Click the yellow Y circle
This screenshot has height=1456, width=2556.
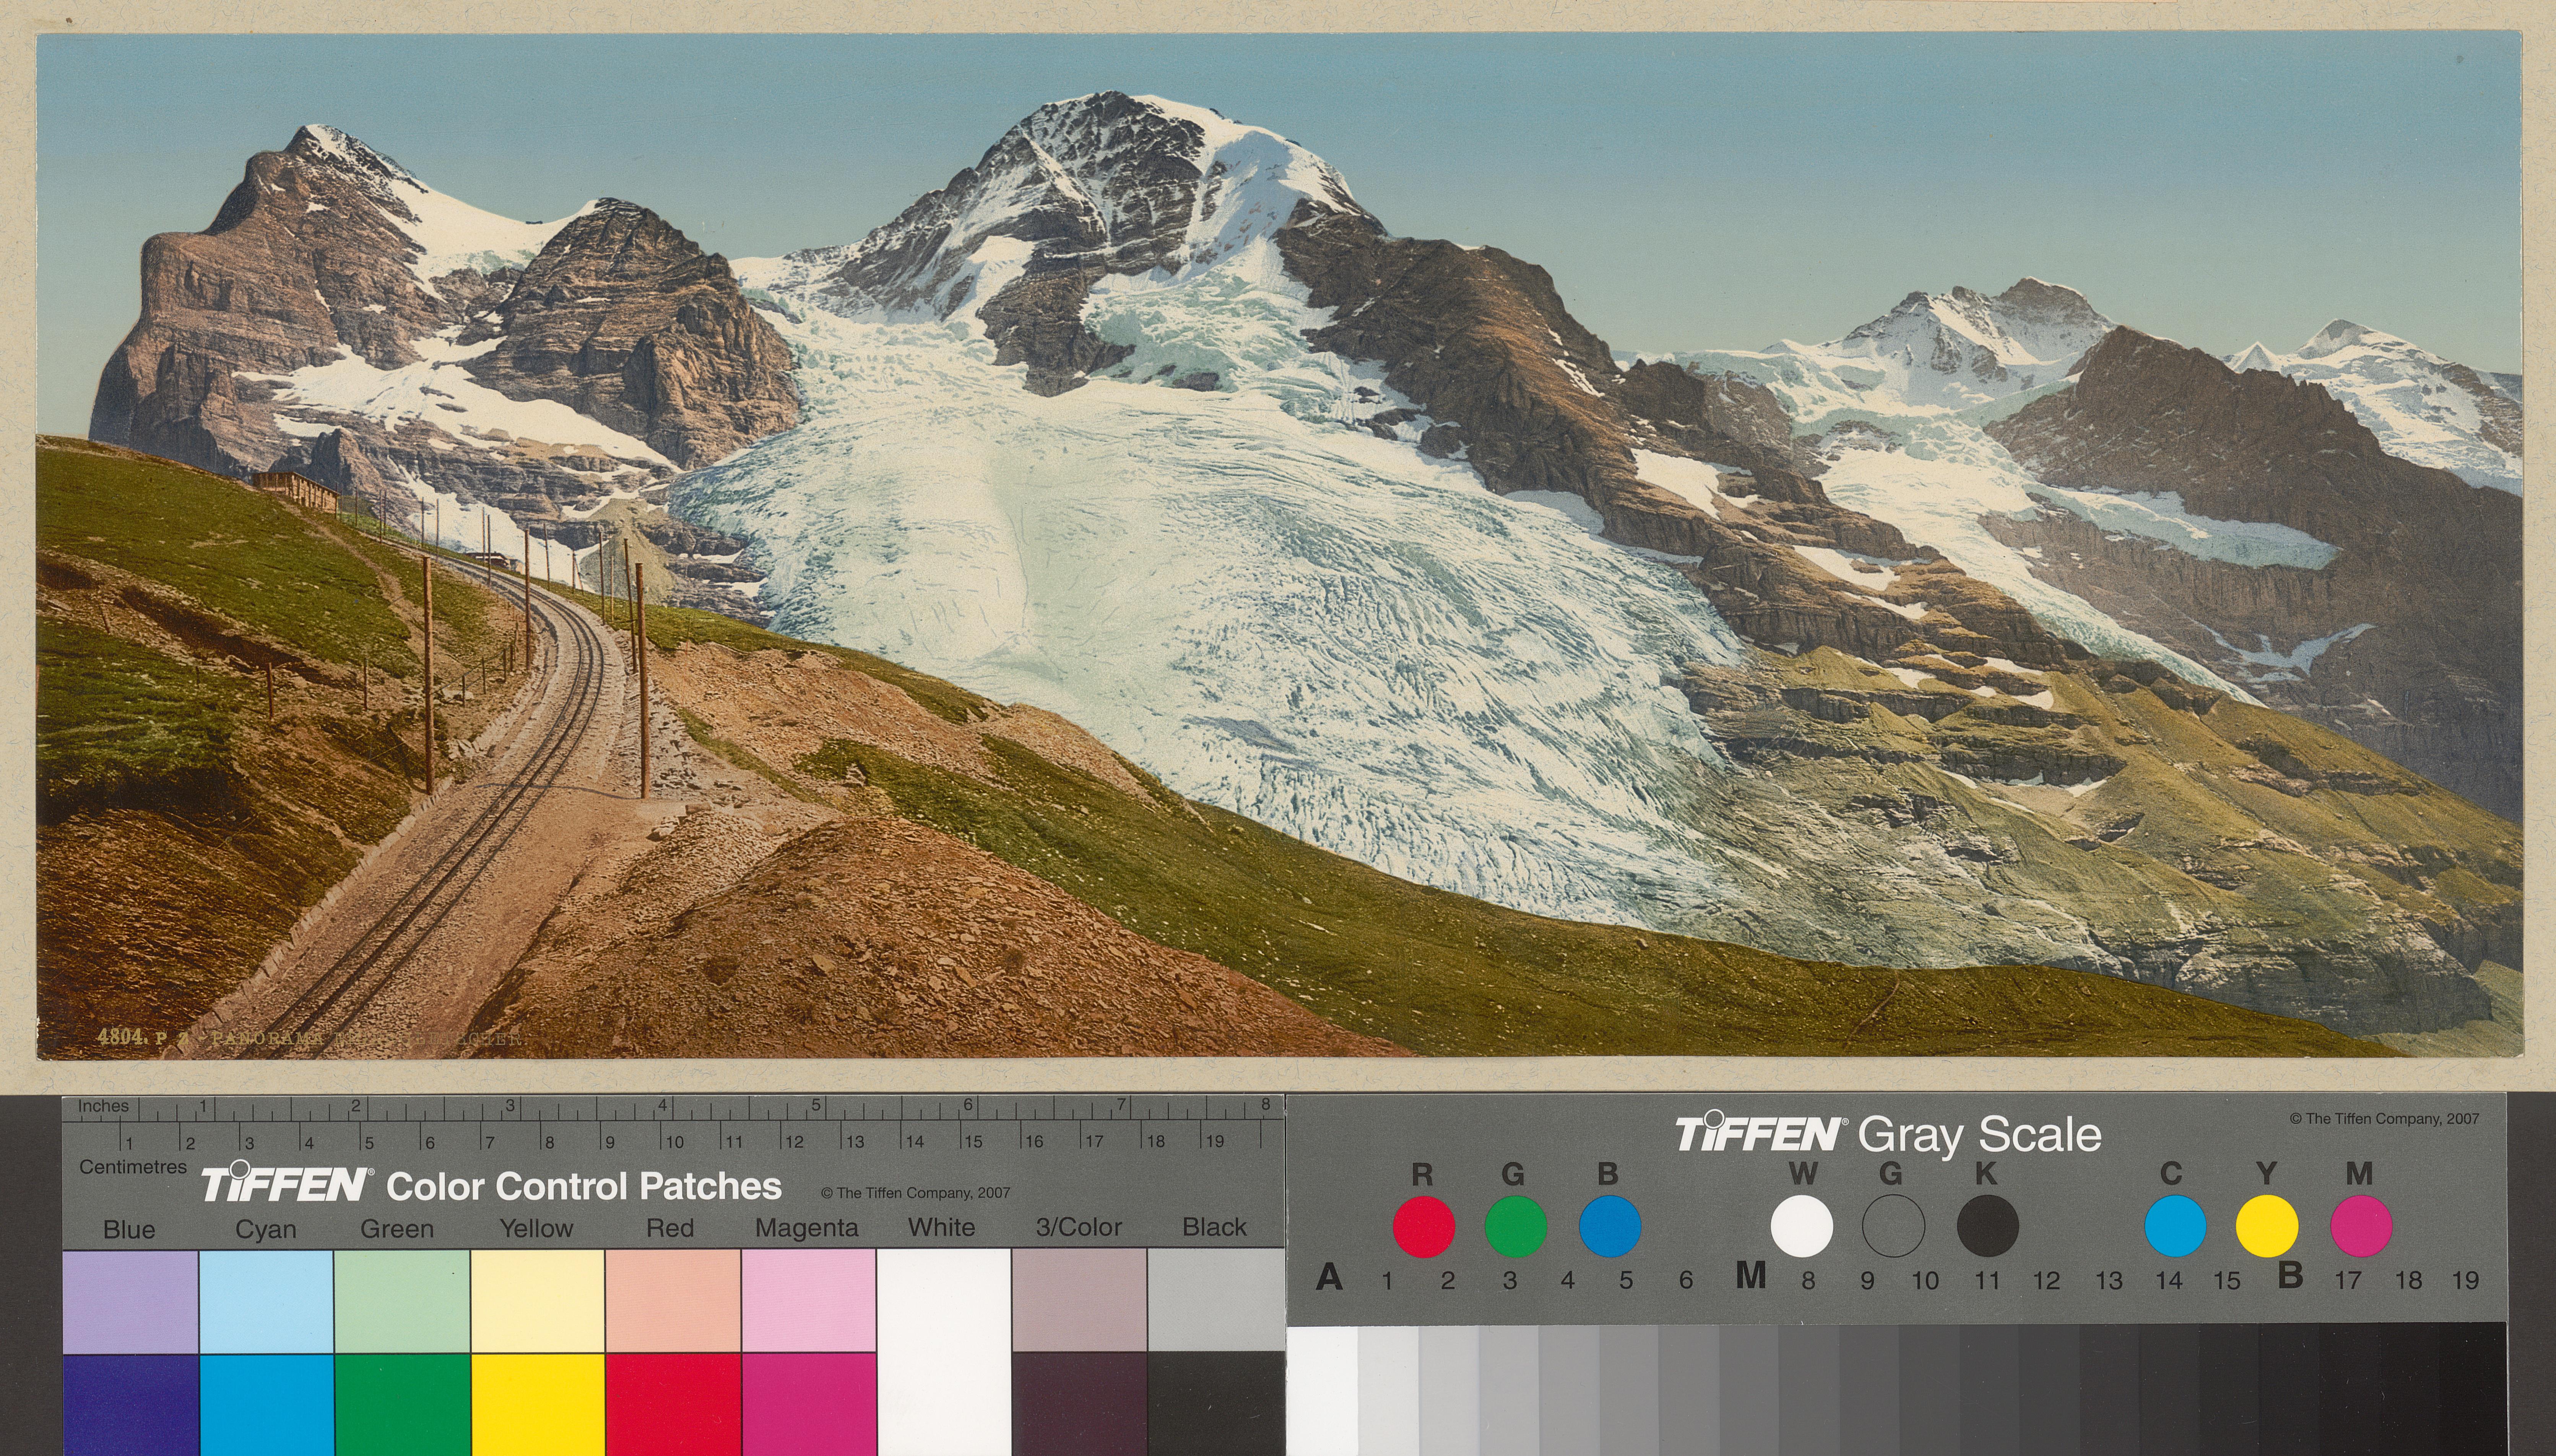click(x=2267, y=1226)
